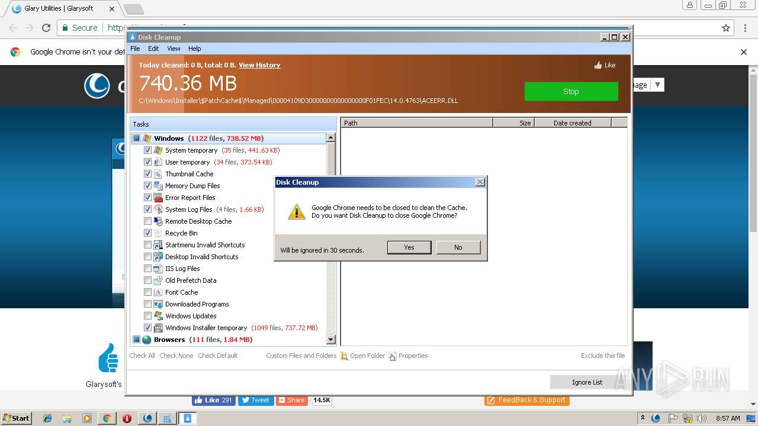
Task: Uncheck System temporary checkbox
Action: tap(147, 150)
